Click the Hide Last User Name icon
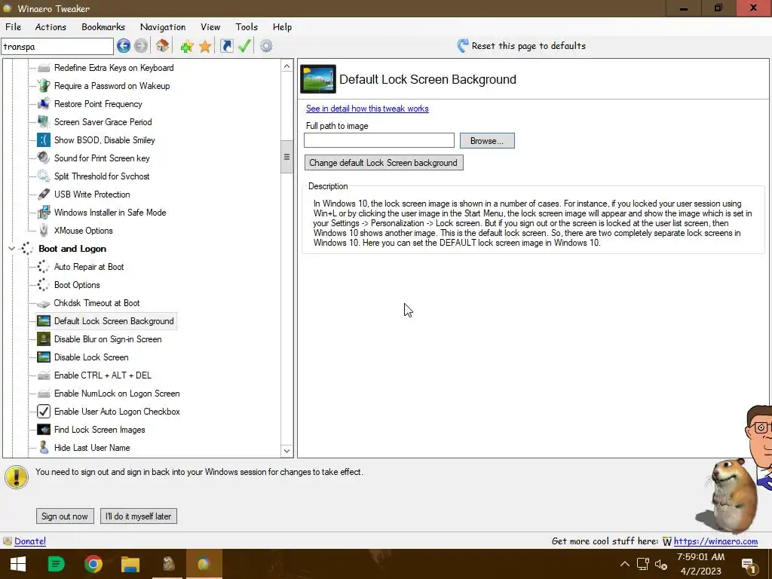The width and height of the screenshot is (772, 579). point(44,448)
